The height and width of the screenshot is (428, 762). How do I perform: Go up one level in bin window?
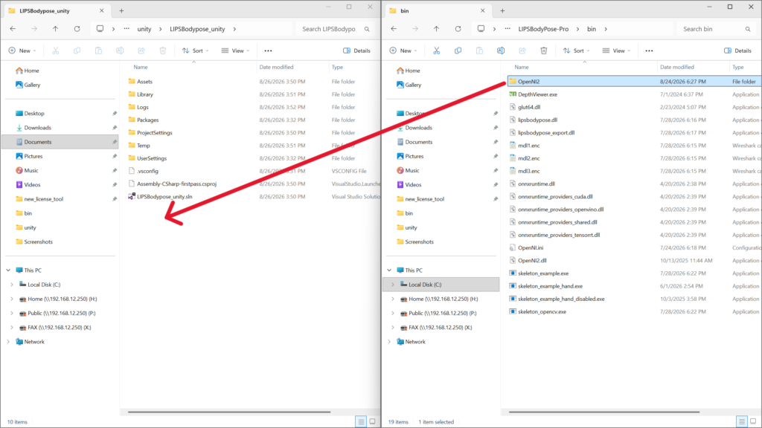(436, 29)
